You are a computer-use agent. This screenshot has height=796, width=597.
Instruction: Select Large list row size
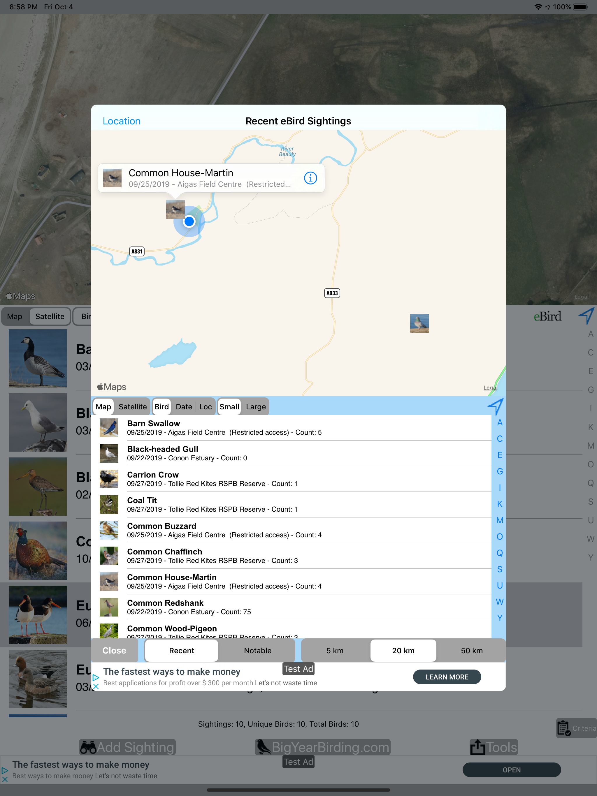pyautogui.click(x=256, y=407)
